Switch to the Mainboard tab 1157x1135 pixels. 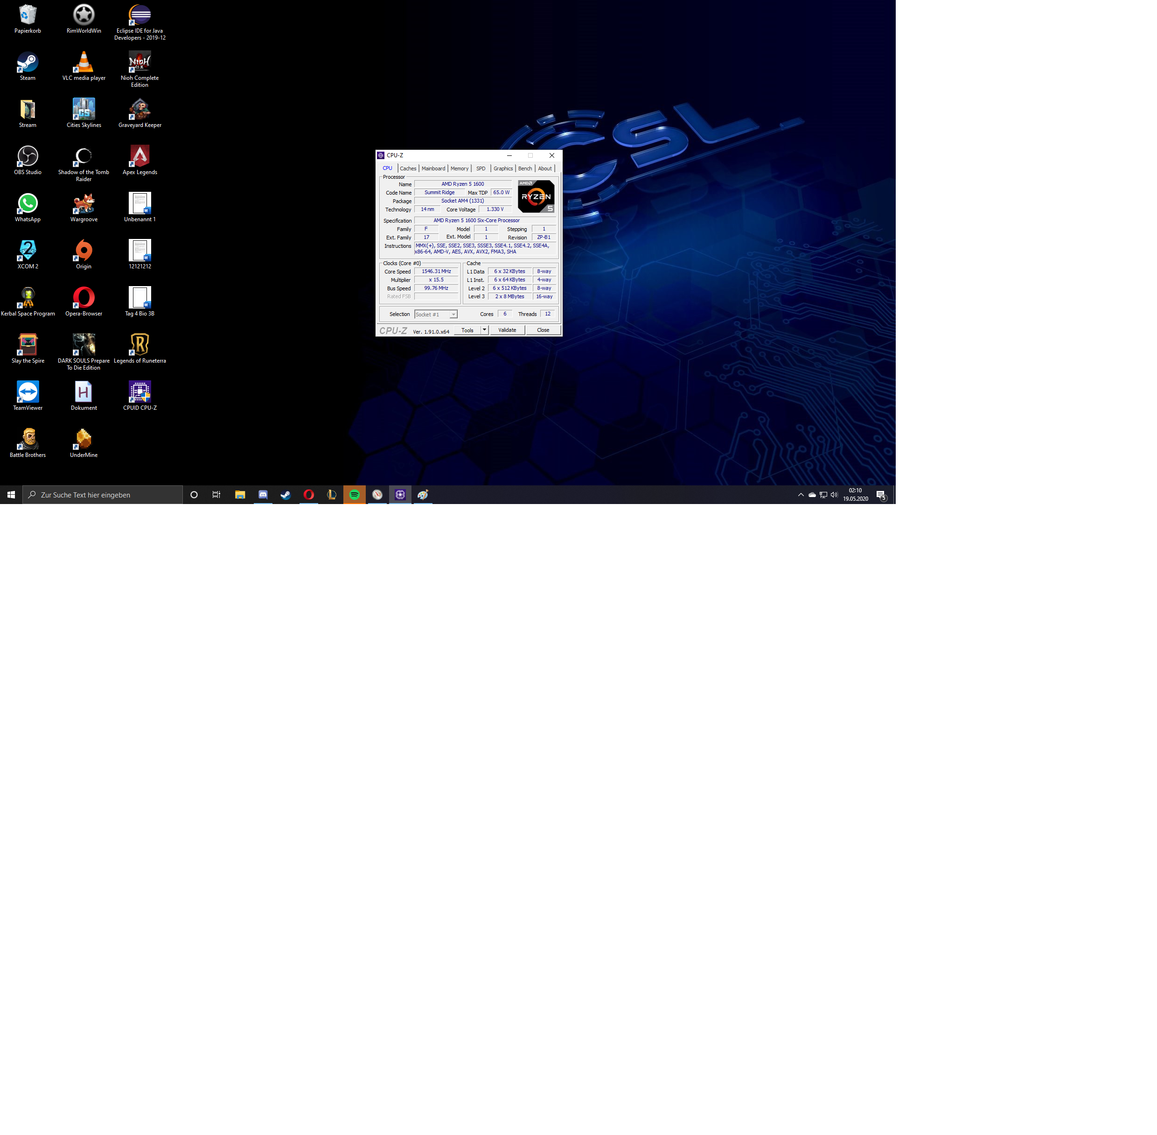click(x=433, y=168)
